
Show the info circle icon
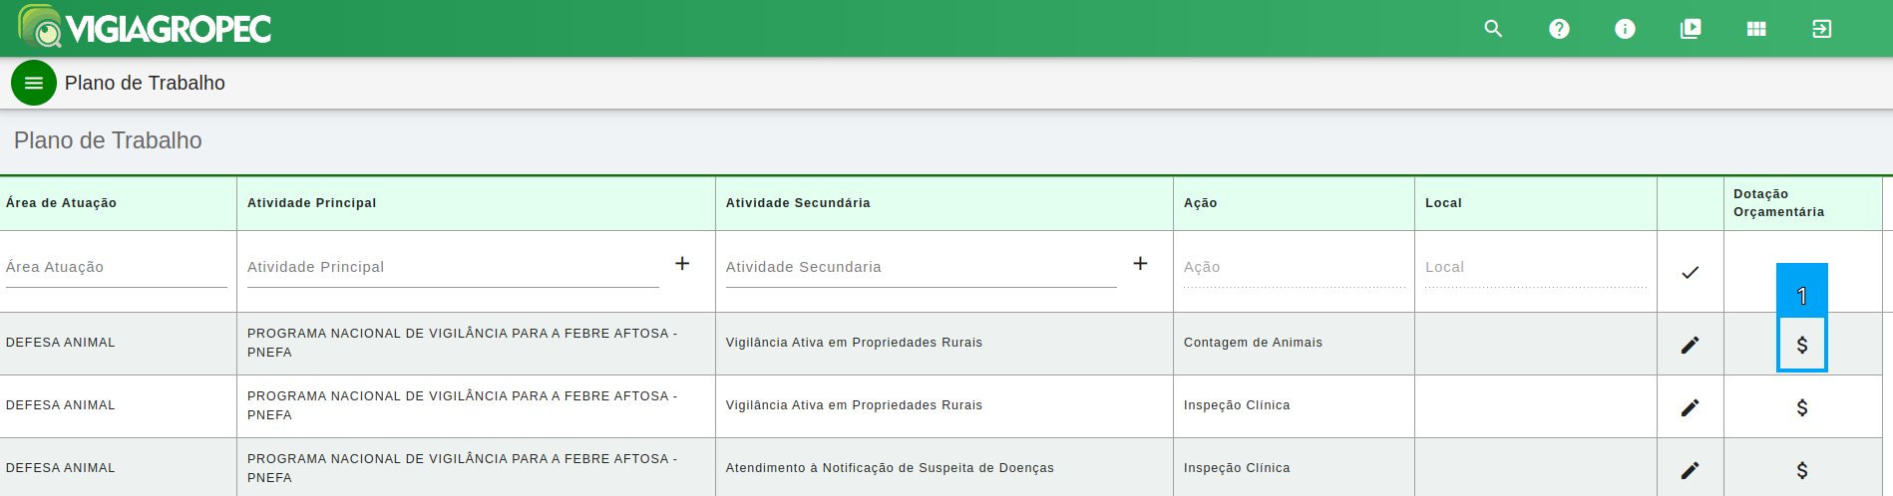(1625, 29)
